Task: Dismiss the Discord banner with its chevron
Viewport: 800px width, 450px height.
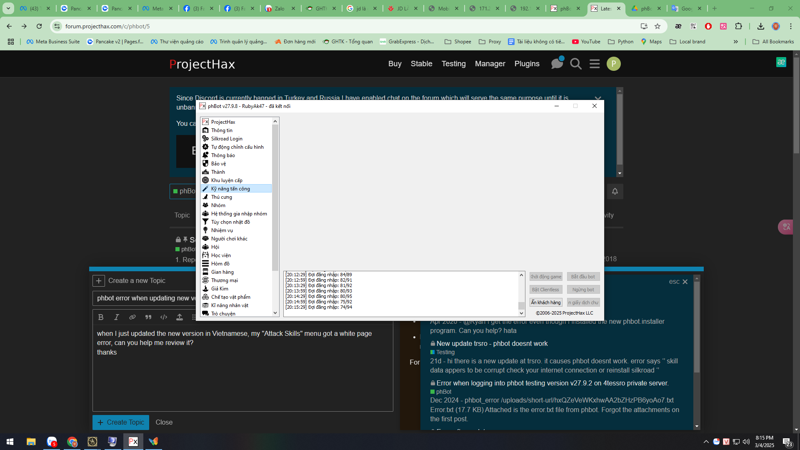Action: [x=598, y=98]
